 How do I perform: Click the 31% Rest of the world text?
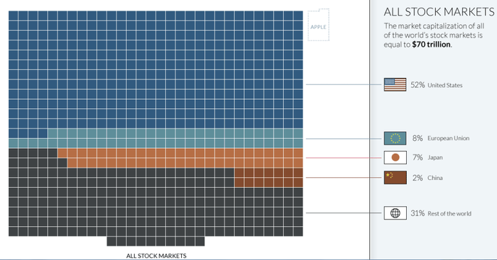click(x=441, y=213)
